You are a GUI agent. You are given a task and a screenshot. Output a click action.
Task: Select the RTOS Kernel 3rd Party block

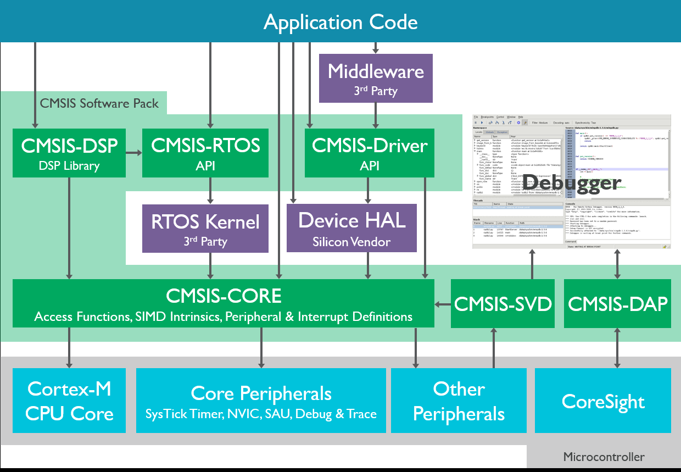(205, 229)
